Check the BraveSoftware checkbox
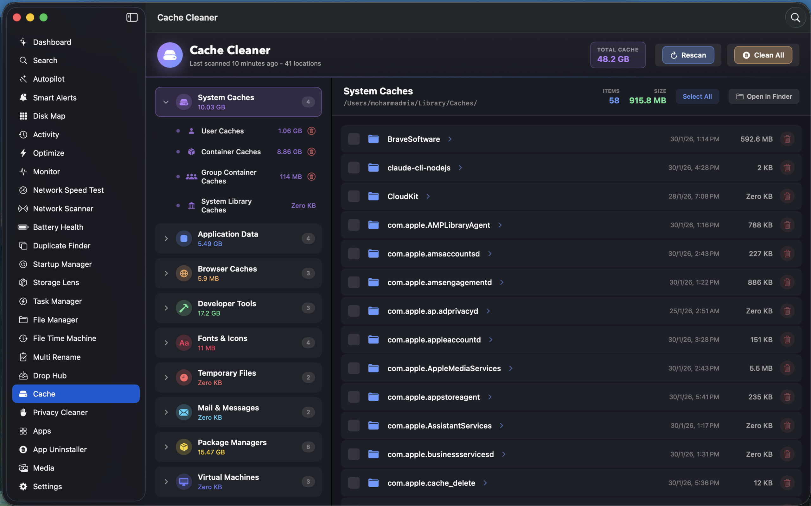The width and height of the screenshot is (811, 506). click(x=354, y=139)
